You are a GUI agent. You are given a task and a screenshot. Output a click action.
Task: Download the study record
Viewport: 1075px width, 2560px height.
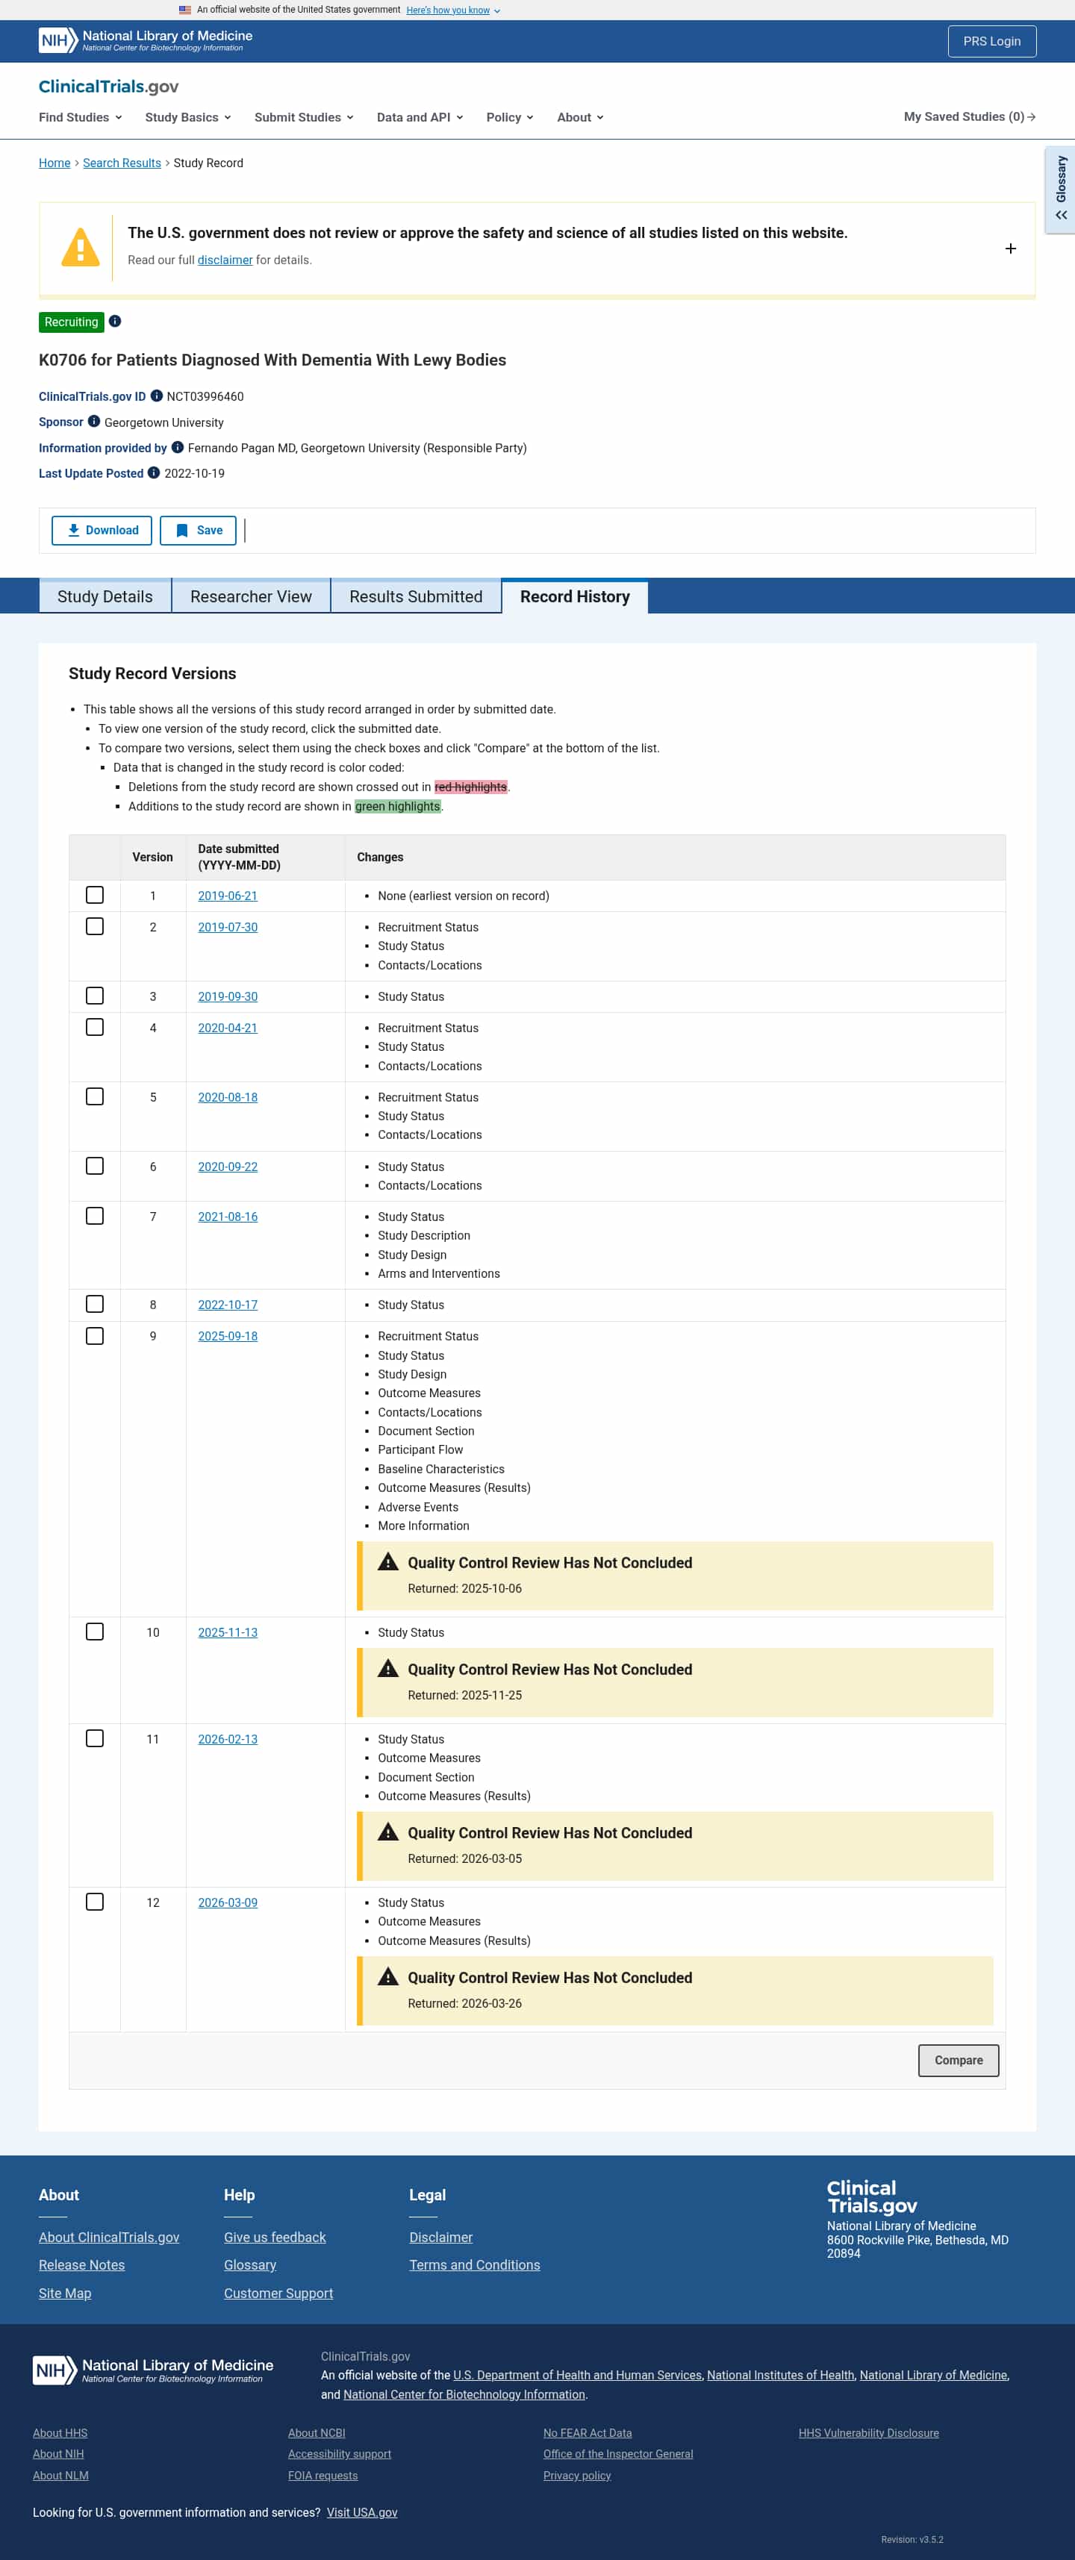click(102, 531)
